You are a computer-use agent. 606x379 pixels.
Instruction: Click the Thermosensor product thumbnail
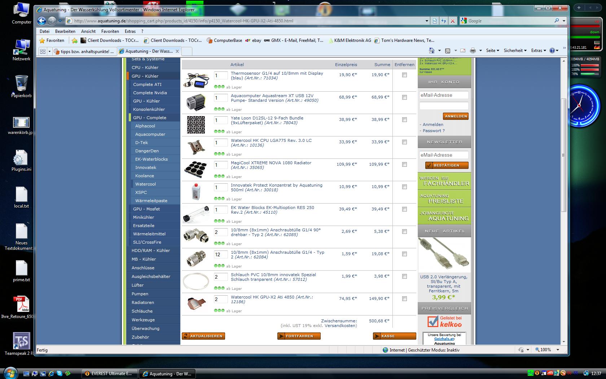point(196,80)
